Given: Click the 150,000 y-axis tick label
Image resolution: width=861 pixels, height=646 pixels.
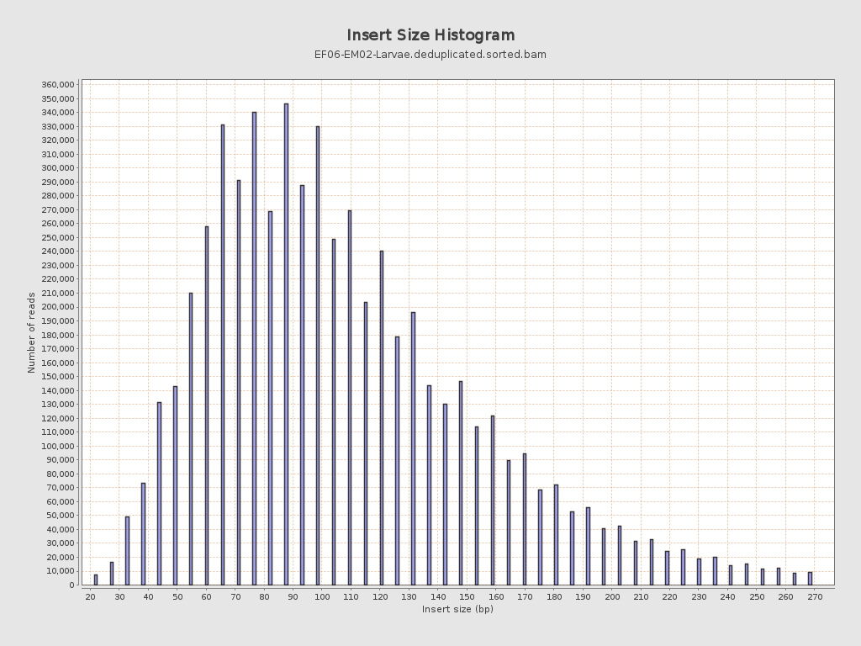Looking at the screenshot, I should coord(58,376).
